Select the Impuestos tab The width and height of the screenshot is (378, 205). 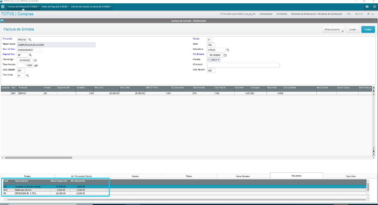click(x=297, y=176)
